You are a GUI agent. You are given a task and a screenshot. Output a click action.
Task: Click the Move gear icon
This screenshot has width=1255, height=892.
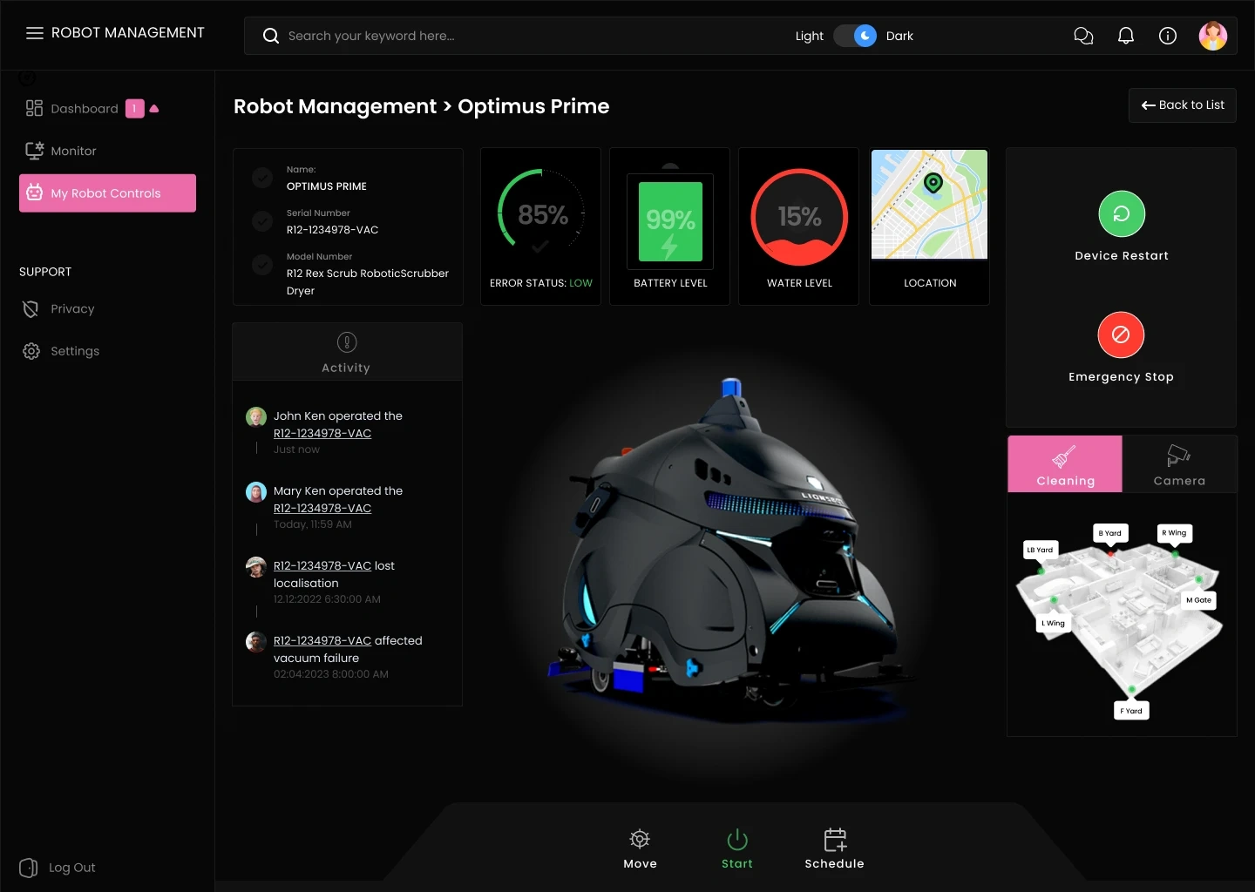click(640, 839)
